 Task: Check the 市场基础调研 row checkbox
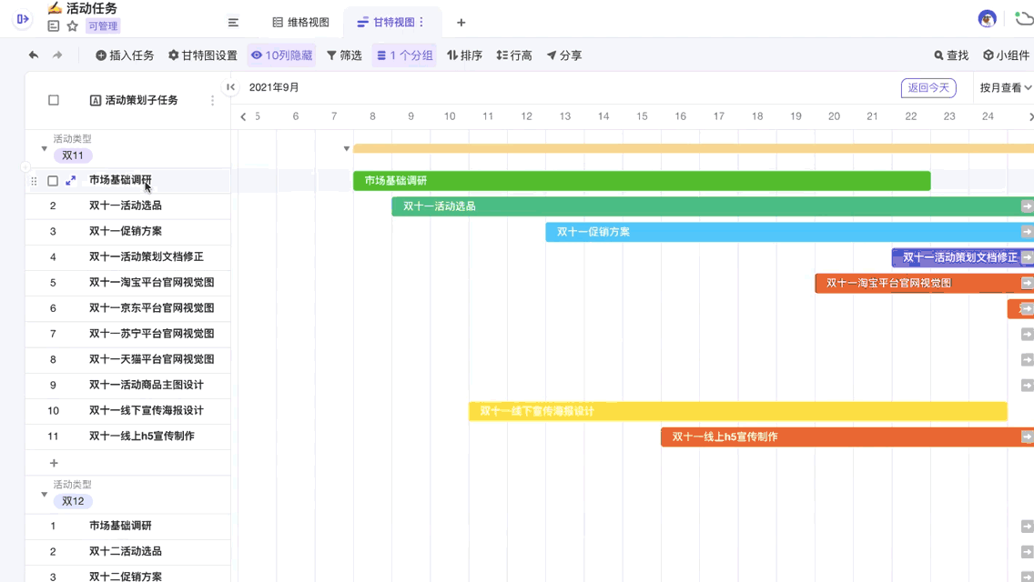tap(53, 181)
